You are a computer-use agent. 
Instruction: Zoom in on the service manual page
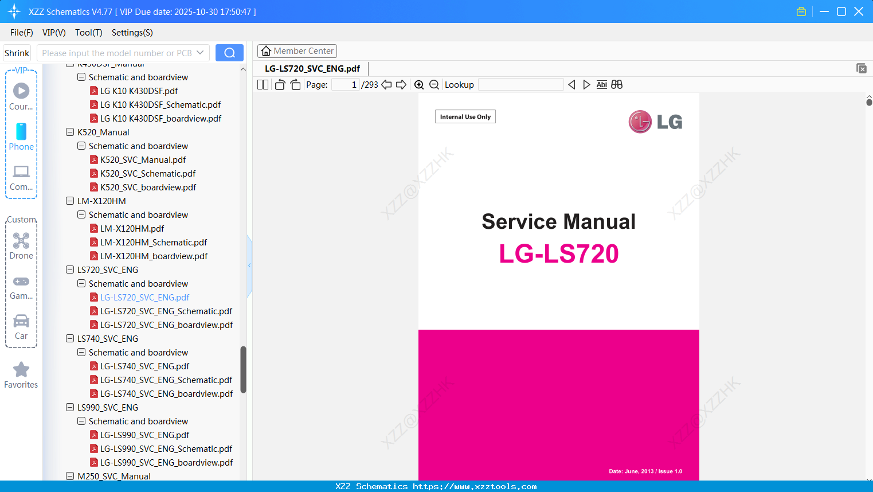[419, 84]
